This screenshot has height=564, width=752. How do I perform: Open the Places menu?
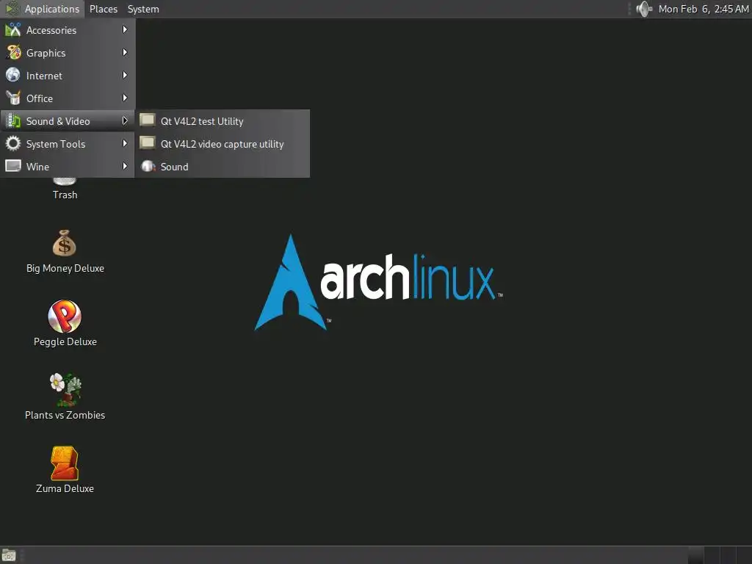104,9
